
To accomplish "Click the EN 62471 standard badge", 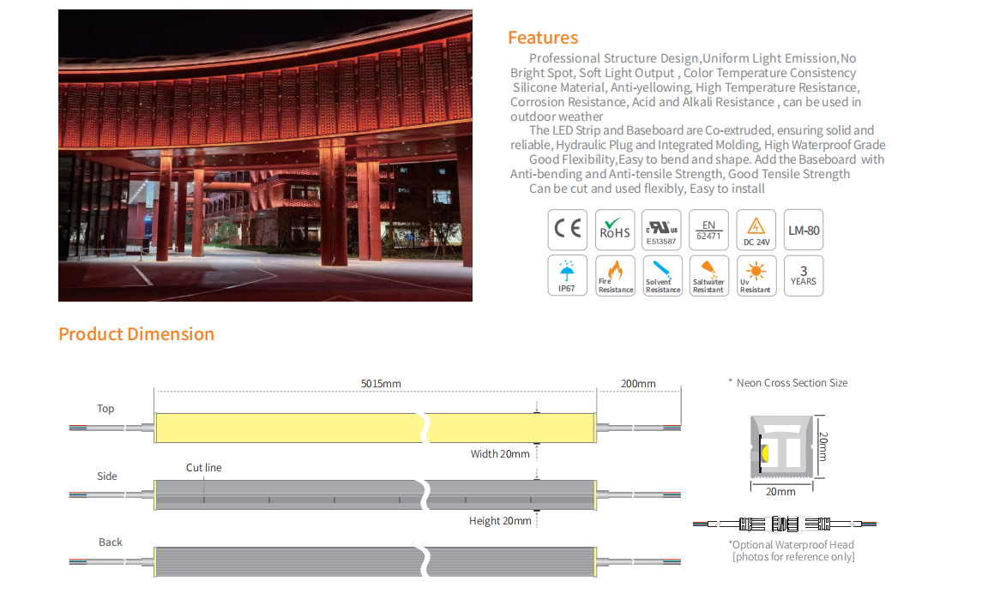I will (x=708, y=230).
